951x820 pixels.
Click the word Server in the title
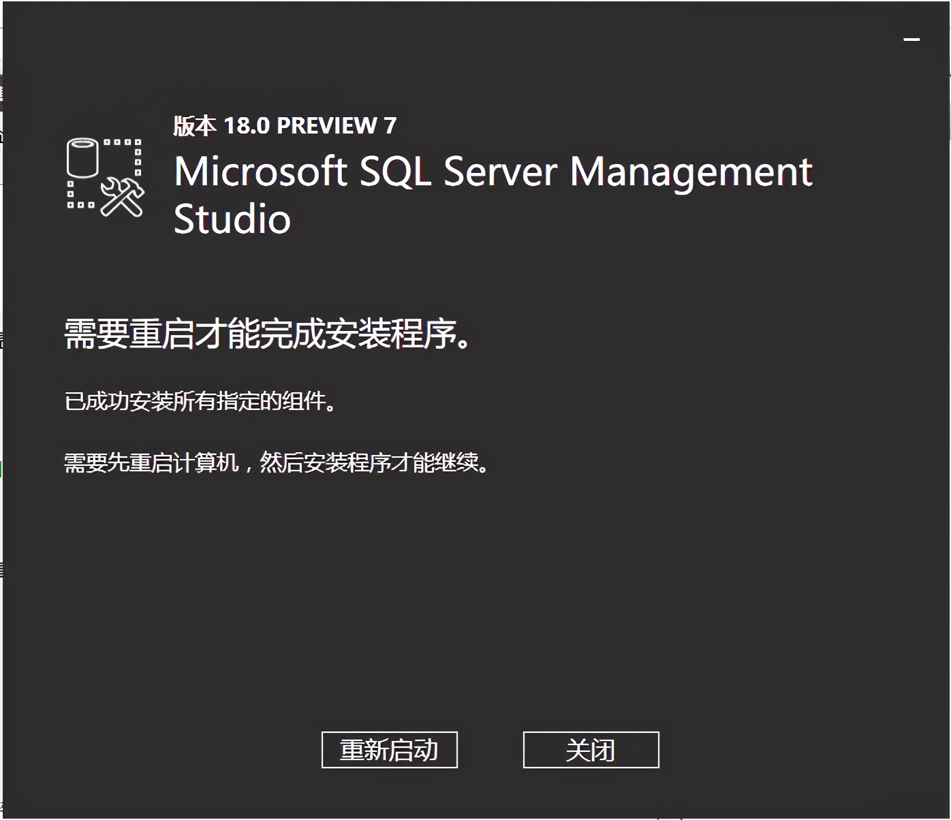(x=501, y=172)
